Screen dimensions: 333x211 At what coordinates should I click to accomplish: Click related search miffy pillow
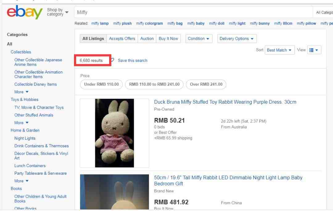tap(306, 23)
